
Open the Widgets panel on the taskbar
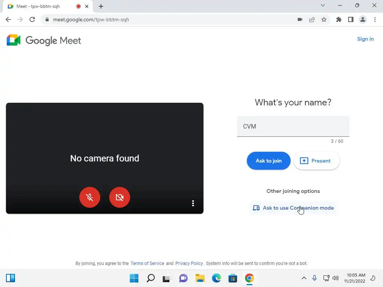click(10, 278)
